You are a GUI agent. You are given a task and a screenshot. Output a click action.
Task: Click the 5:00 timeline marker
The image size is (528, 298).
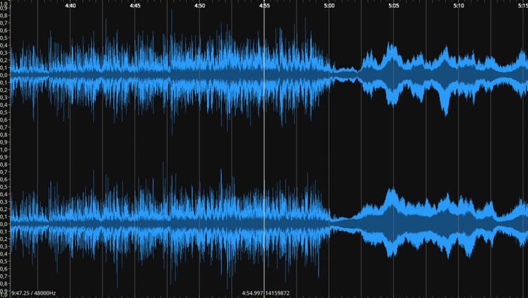pyautogui.click(x=329, y=6)
